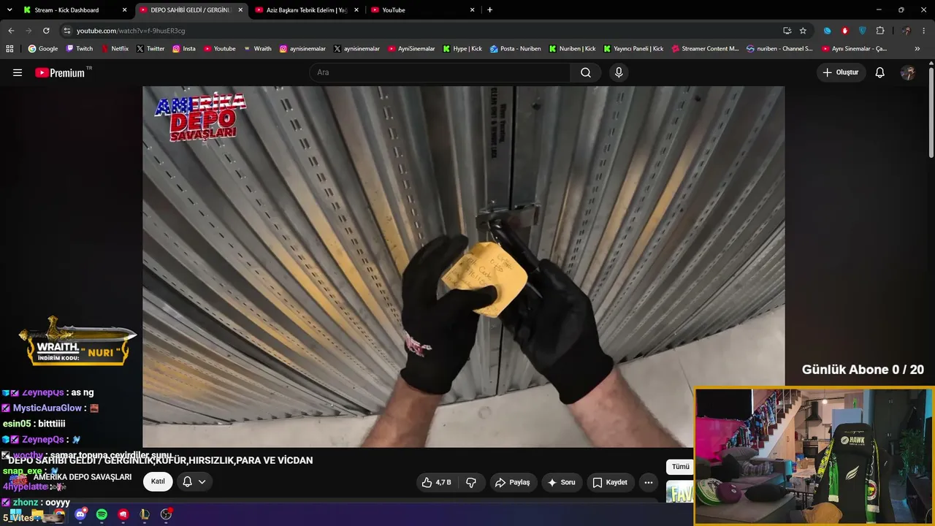Open the install app icon in address bar
This screenshot has height=526, width=935.
click(x=787, y=31)
